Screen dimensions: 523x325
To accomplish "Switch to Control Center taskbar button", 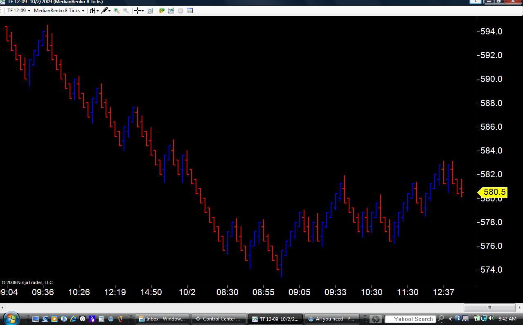I will pyautogui.click(x=219, y=319).
